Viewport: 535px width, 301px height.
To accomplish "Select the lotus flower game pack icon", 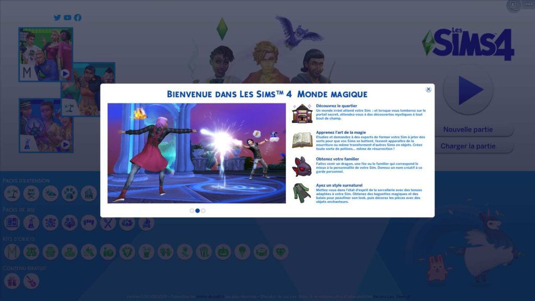I will tap(127, 223).
